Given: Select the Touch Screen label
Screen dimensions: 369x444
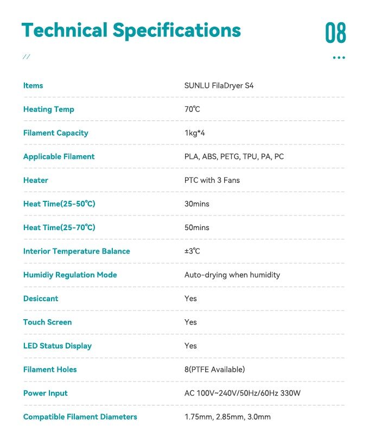Looking at the screenshot, I should click(47, 322).
